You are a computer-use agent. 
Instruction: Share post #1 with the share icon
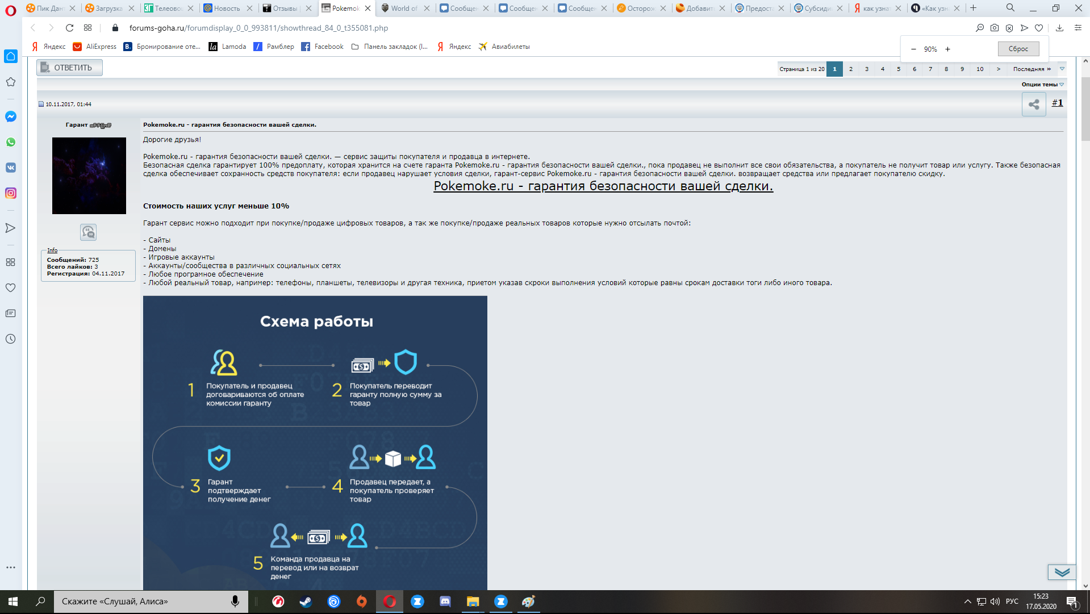(1034, 105)
